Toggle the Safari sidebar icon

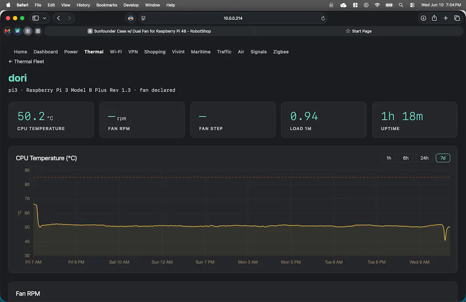tap(35, 18)
